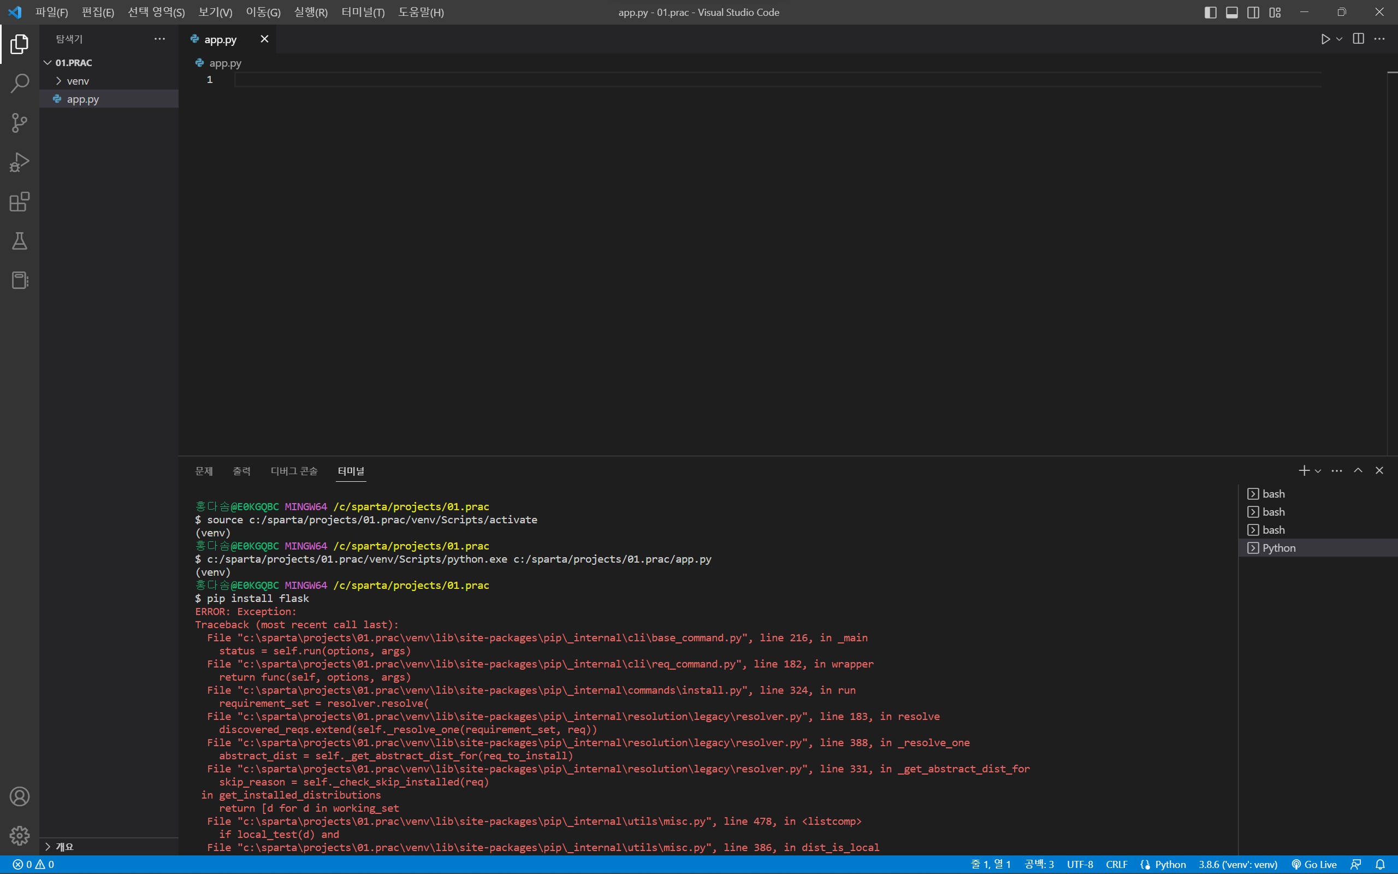
Task: Place cursor on editor line 1
Action: click(778, 80)
